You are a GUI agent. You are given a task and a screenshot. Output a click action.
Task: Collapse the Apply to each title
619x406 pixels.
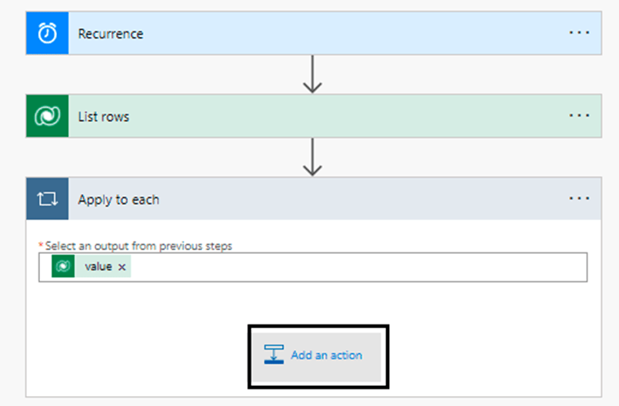click(118, 199)
